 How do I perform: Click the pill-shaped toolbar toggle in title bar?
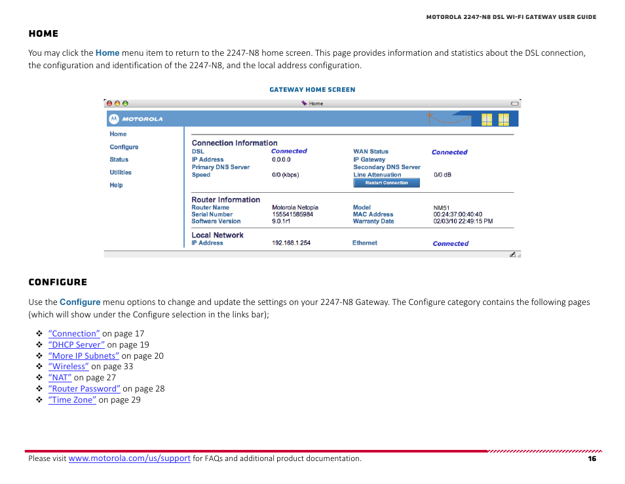(514, 104)
